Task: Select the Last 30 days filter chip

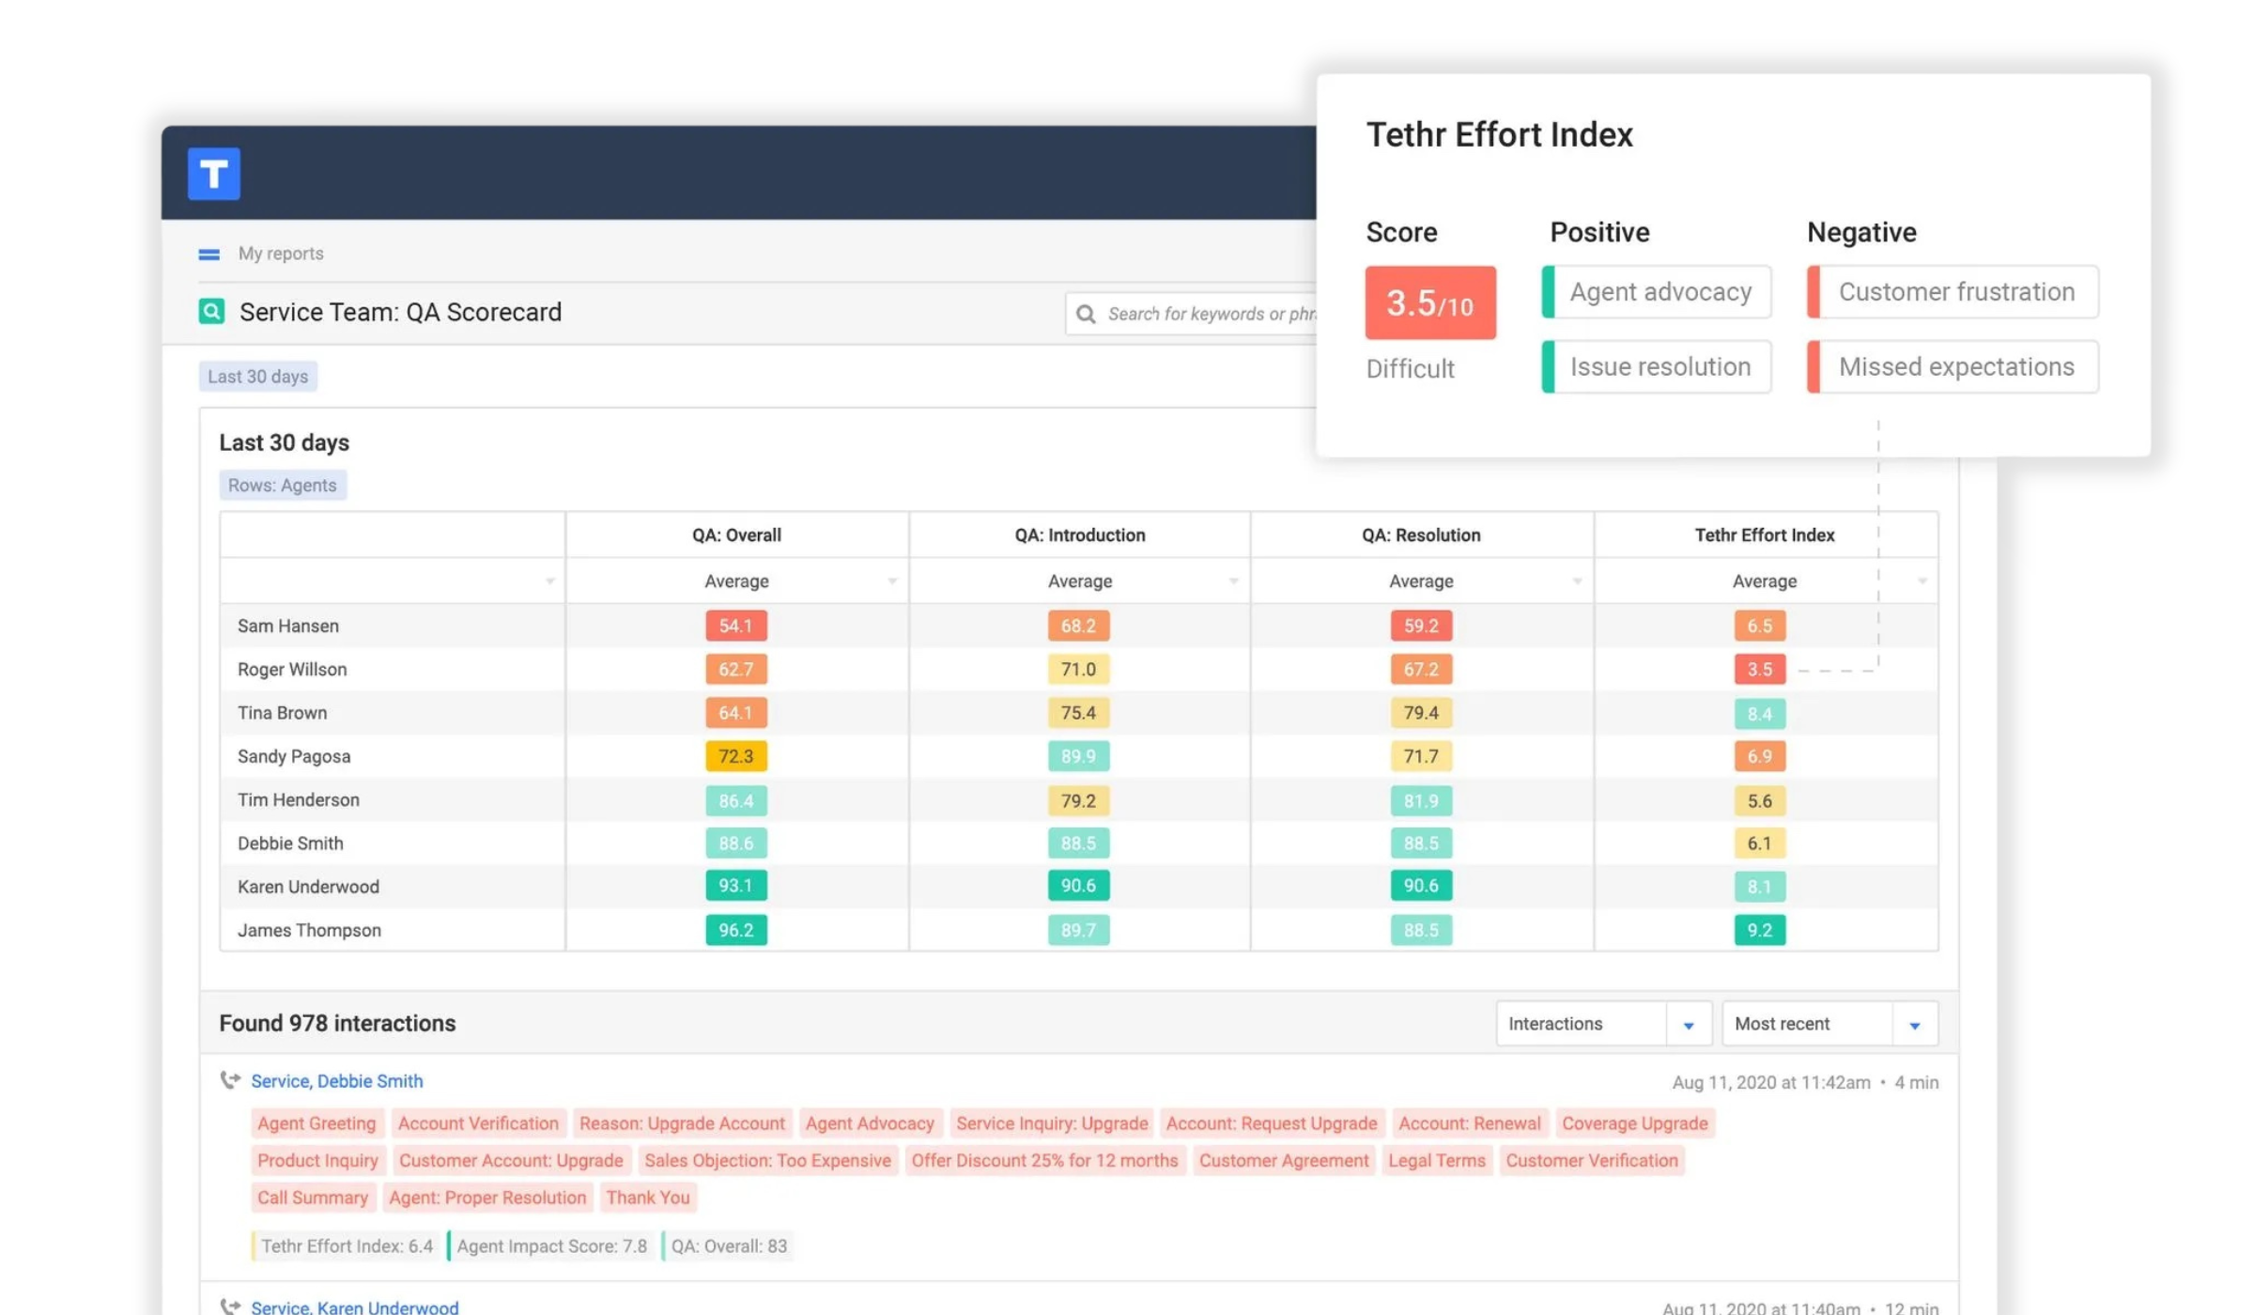Action: [257, 376]
